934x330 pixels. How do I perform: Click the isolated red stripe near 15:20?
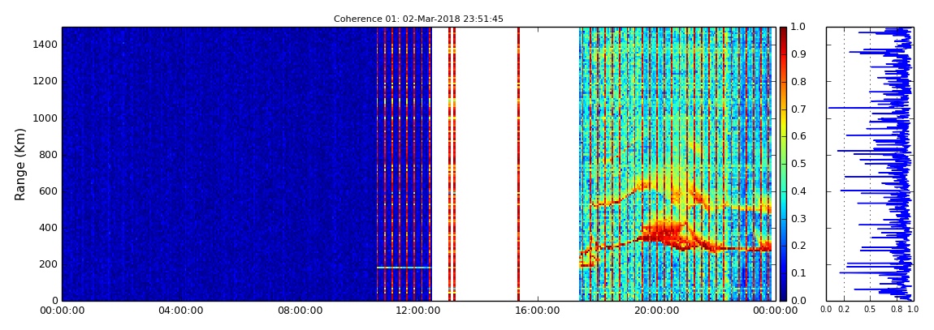pyautogui.click(x=518, y=164)
